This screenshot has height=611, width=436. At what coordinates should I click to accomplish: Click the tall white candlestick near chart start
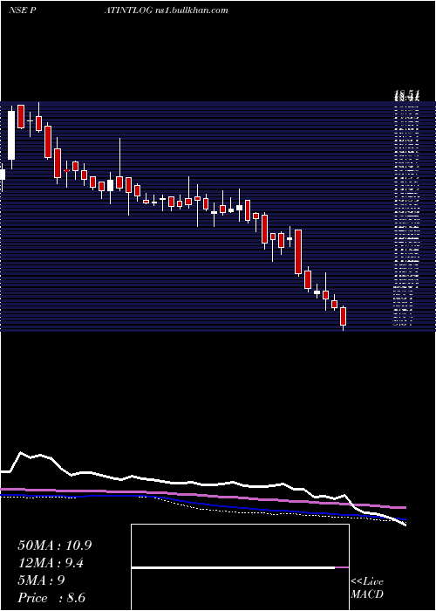pyautogui.click(x=11, y=135)
